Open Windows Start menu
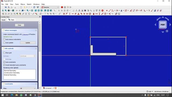Screen dimensions: 172x97 click(2, 95)
